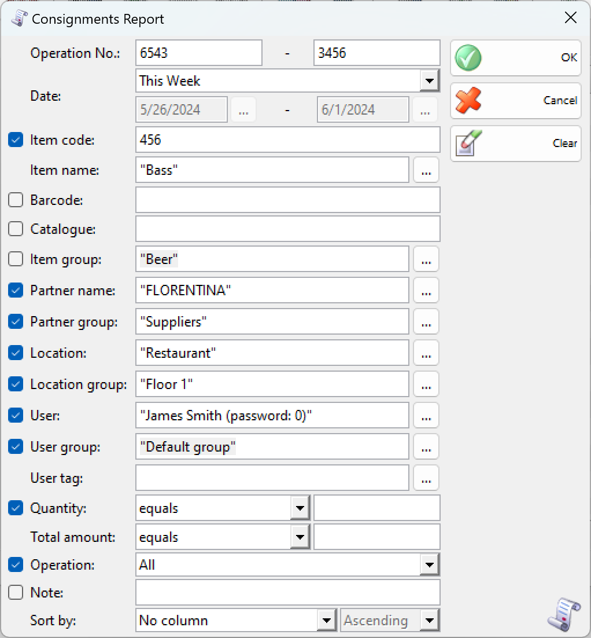Image resolution: width=591 pixels, height=638 pixels.
Task: Expand the This Week date dropdown
Action: coord(430,80)
